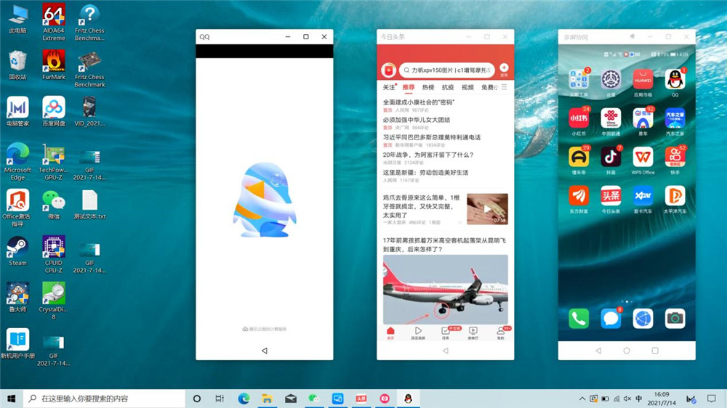Tap the 设置 settings app on phone
The width and height of the screenshot is (727, 408).
pyautogui.click(x=611, y=80)
